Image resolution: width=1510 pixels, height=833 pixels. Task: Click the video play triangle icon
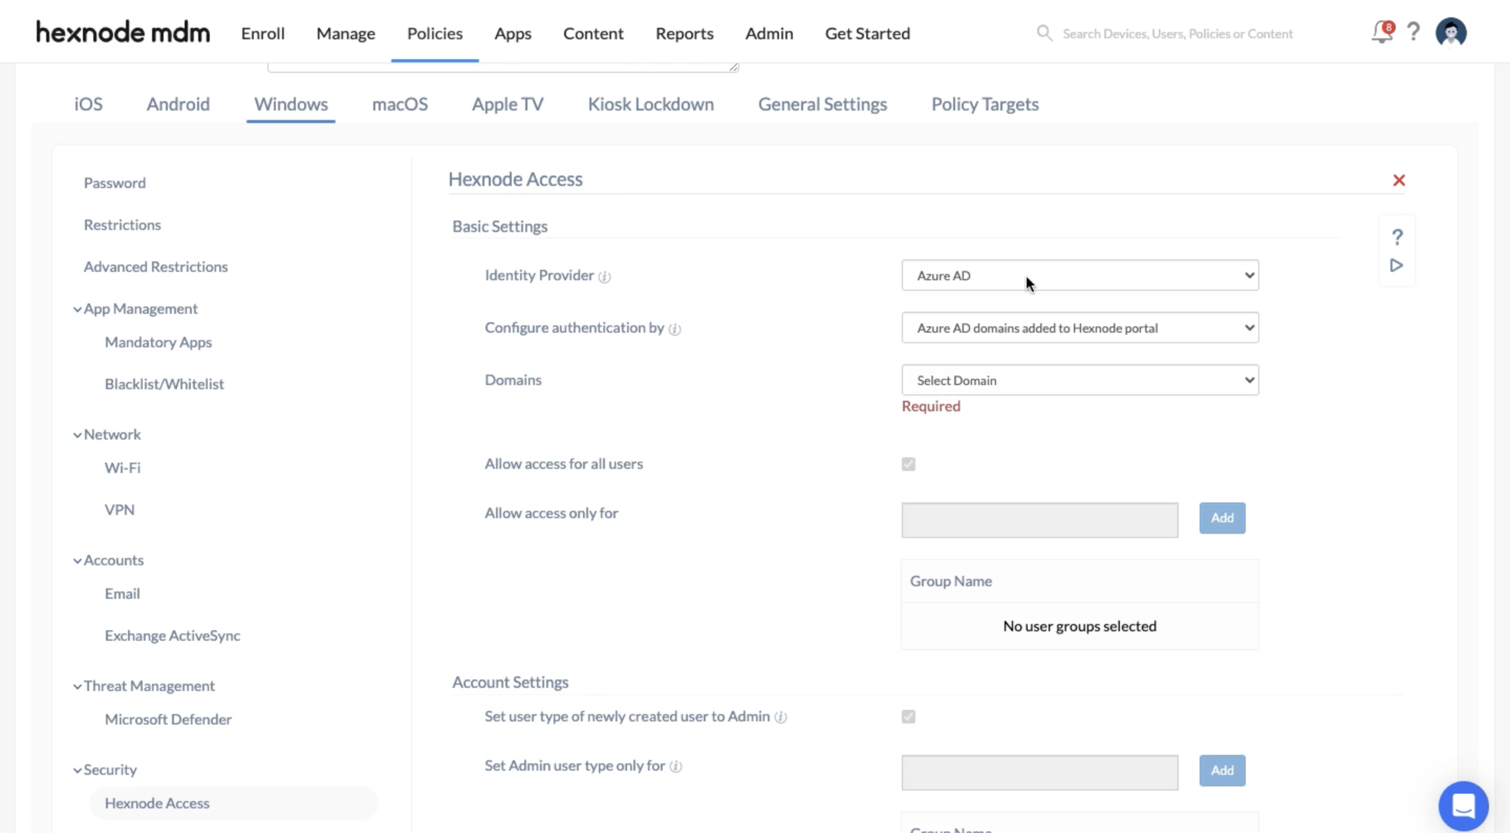[x=1396, y=266]
